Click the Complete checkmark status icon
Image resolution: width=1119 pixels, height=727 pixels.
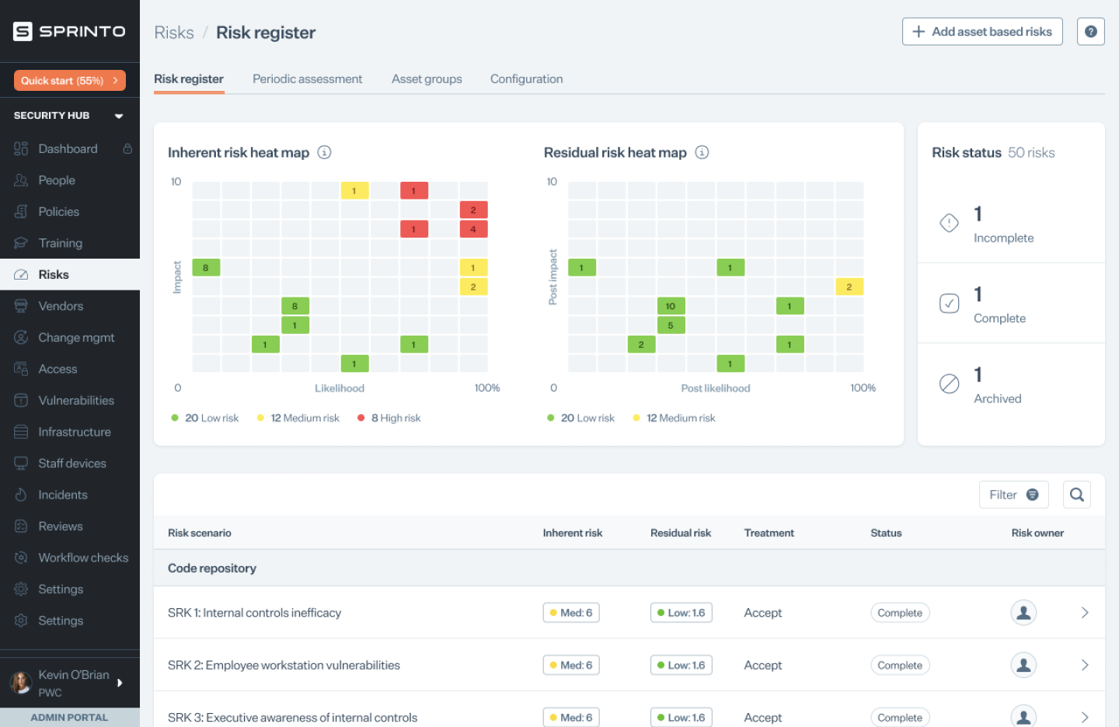click(x=949, y=304)
